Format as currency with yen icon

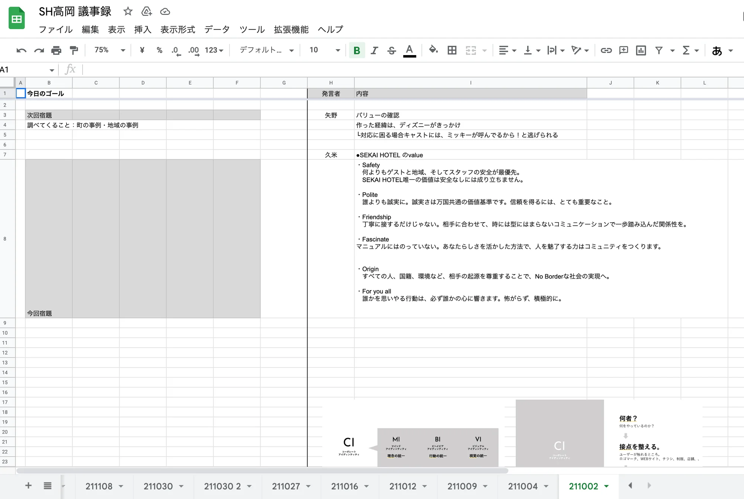pyautogui.click(x=142, y=50)
